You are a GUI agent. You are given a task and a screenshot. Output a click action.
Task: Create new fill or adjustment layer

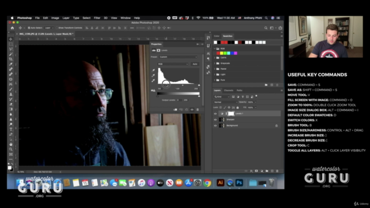tap(262, 171)
